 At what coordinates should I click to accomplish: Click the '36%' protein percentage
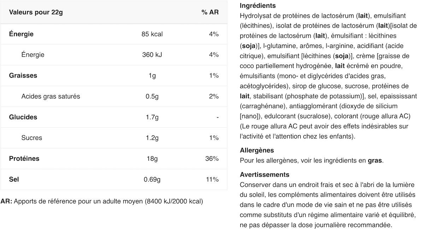tap(212, 158)
